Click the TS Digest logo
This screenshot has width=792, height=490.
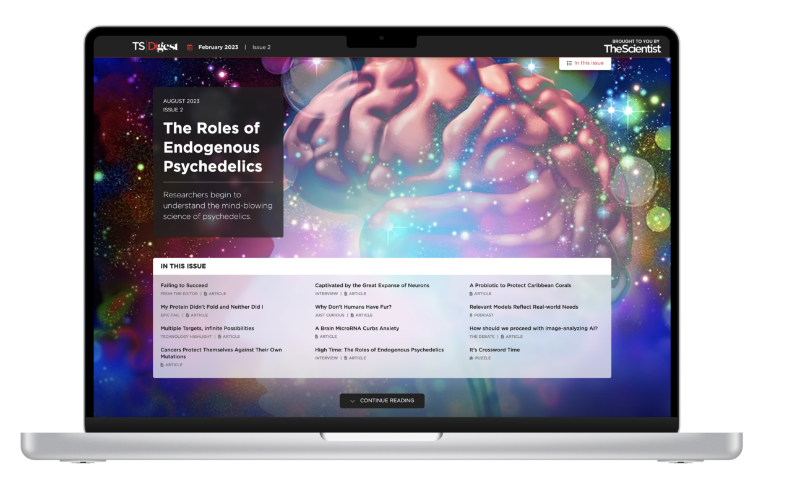click(157, 46)
